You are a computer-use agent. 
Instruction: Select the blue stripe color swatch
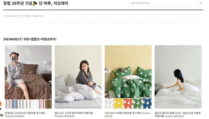[15, 104]
